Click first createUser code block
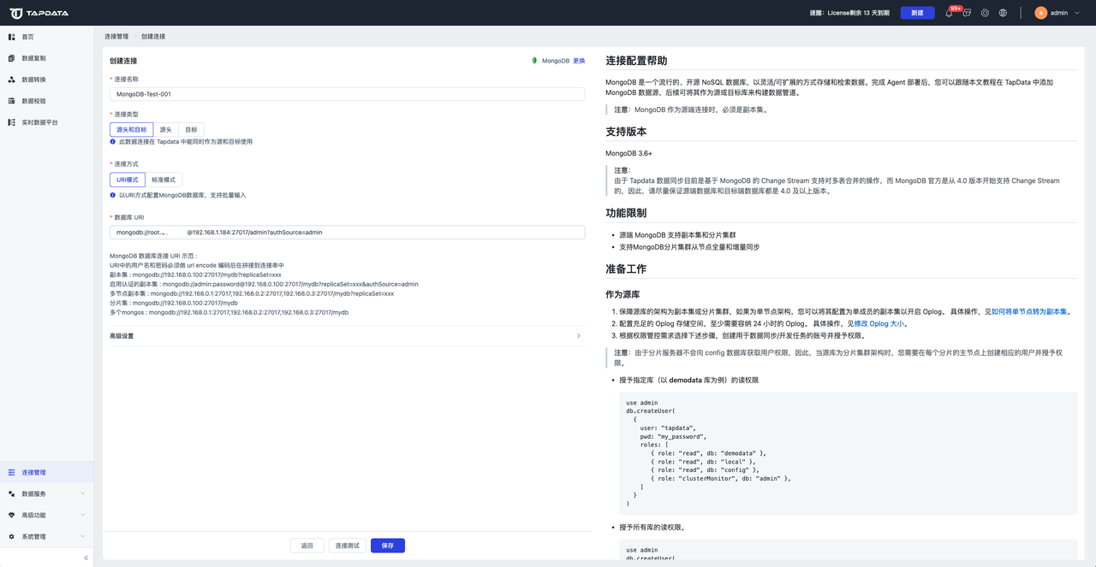Image resolution: width=1096 pixels, height=567 pixels. point(848,453)
